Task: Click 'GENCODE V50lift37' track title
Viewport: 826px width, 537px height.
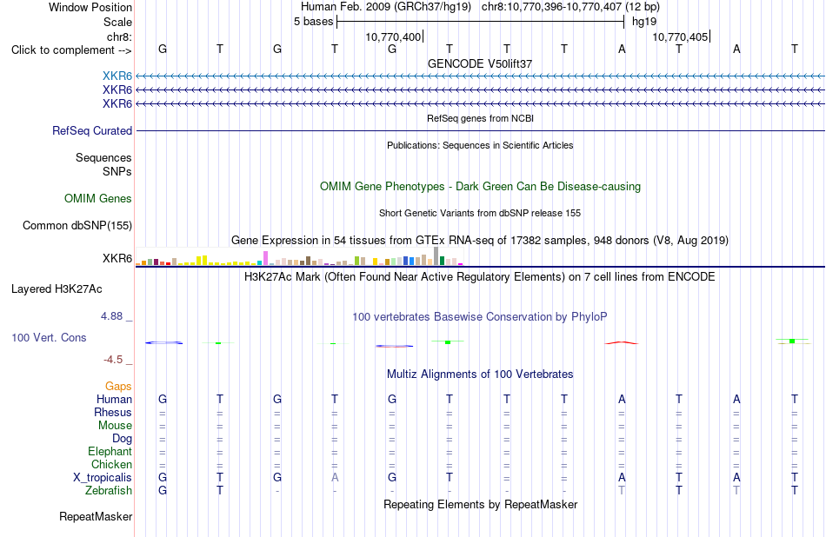Action: 480,63
